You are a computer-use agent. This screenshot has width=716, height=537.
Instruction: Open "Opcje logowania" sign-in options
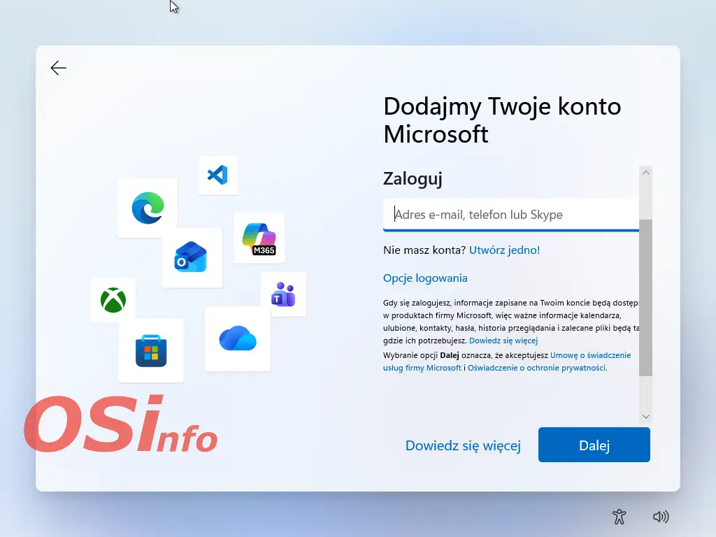425,278
